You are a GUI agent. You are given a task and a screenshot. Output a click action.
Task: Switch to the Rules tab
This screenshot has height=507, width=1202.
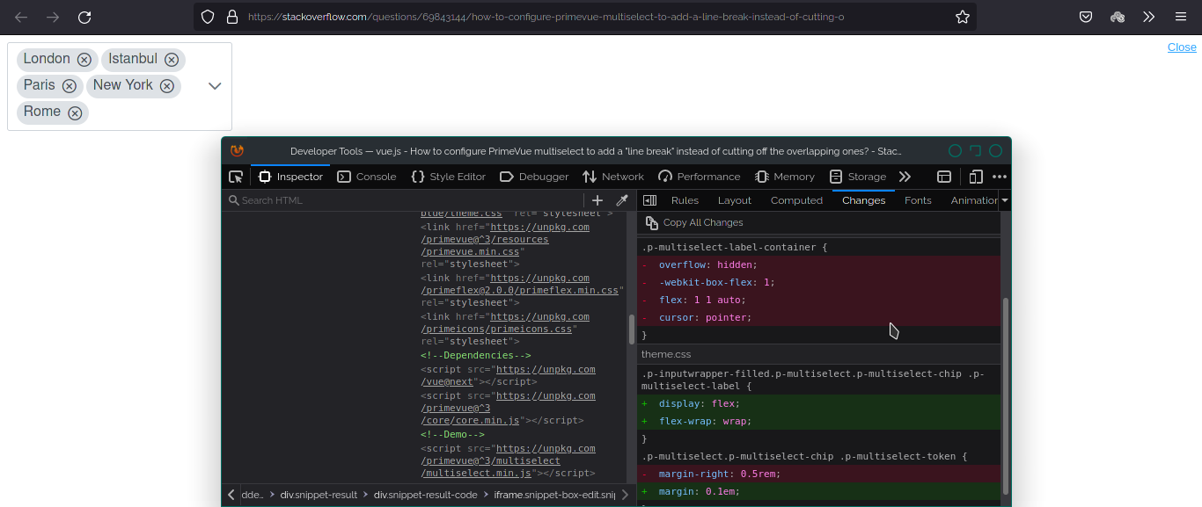coord(685,200)
